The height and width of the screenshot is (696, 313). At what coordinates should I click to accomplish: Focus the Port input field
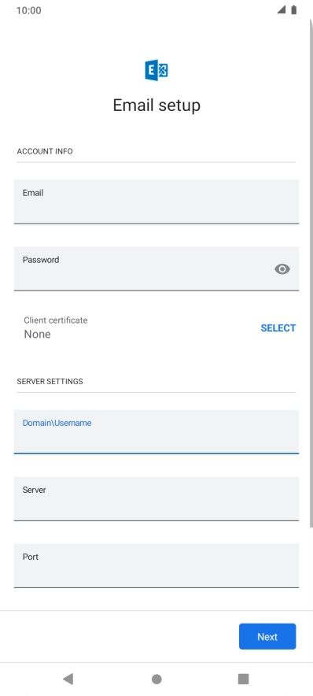click(x=156, y=565)
